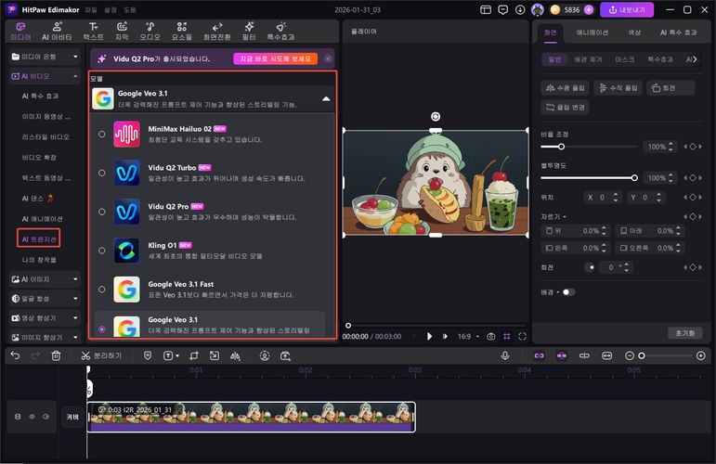Viewport: 716px width, 464px height.
Task: Click the feedback message icon in title bar
Action: coord(502,9)
